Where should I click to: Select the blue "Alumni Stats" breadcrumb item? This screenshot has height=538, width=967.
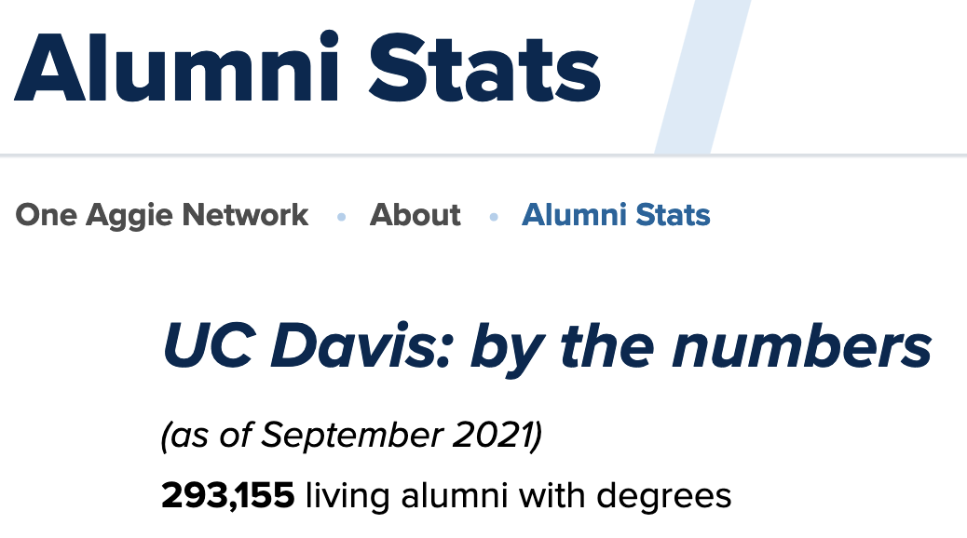click(616, 215)
